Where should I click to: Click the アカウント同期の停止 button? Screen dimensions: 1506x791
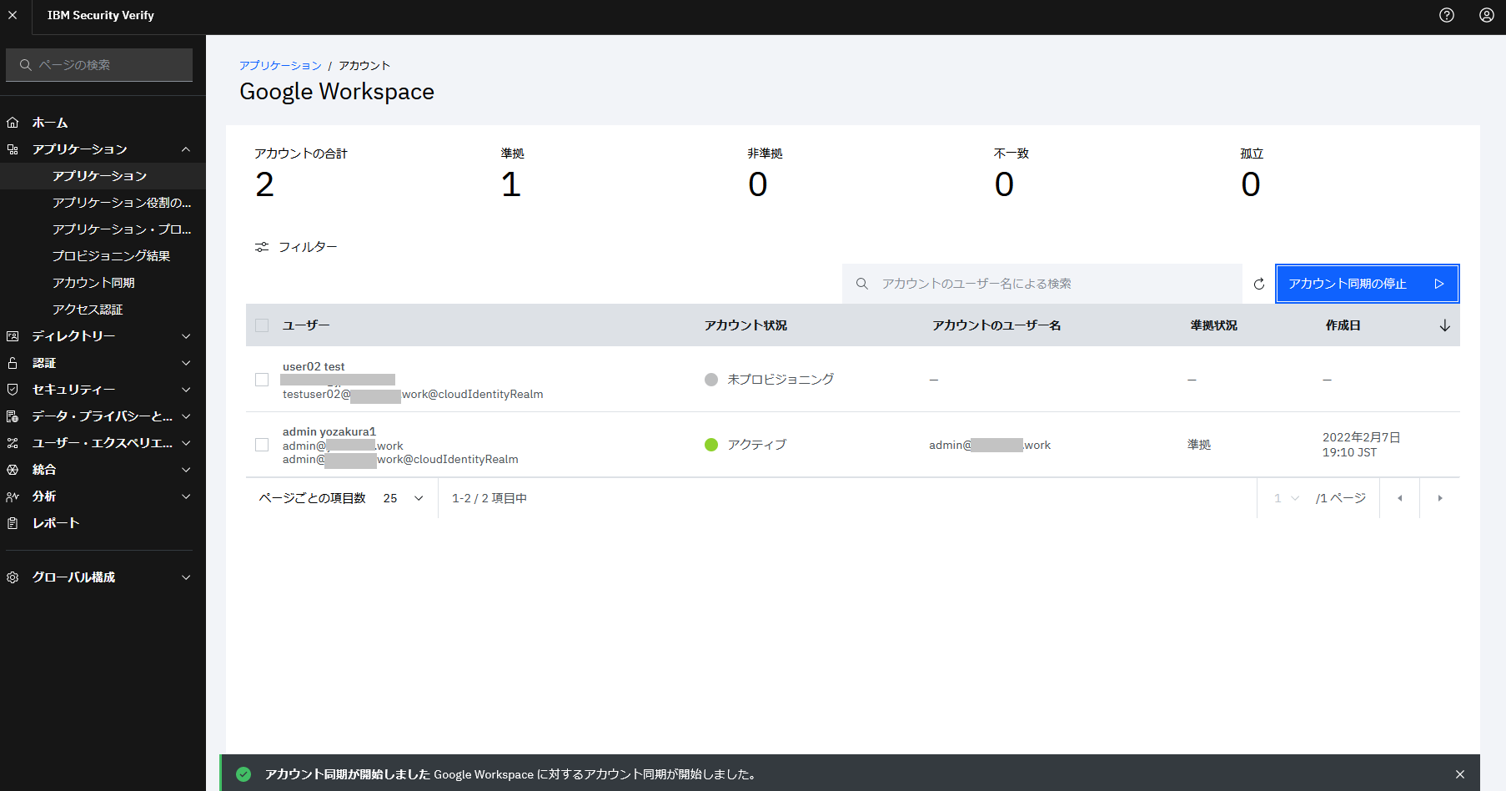[x=1368, y=284]
